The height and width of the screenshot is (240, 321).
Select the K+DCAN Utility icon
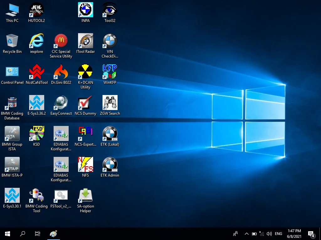click(85, 72)
